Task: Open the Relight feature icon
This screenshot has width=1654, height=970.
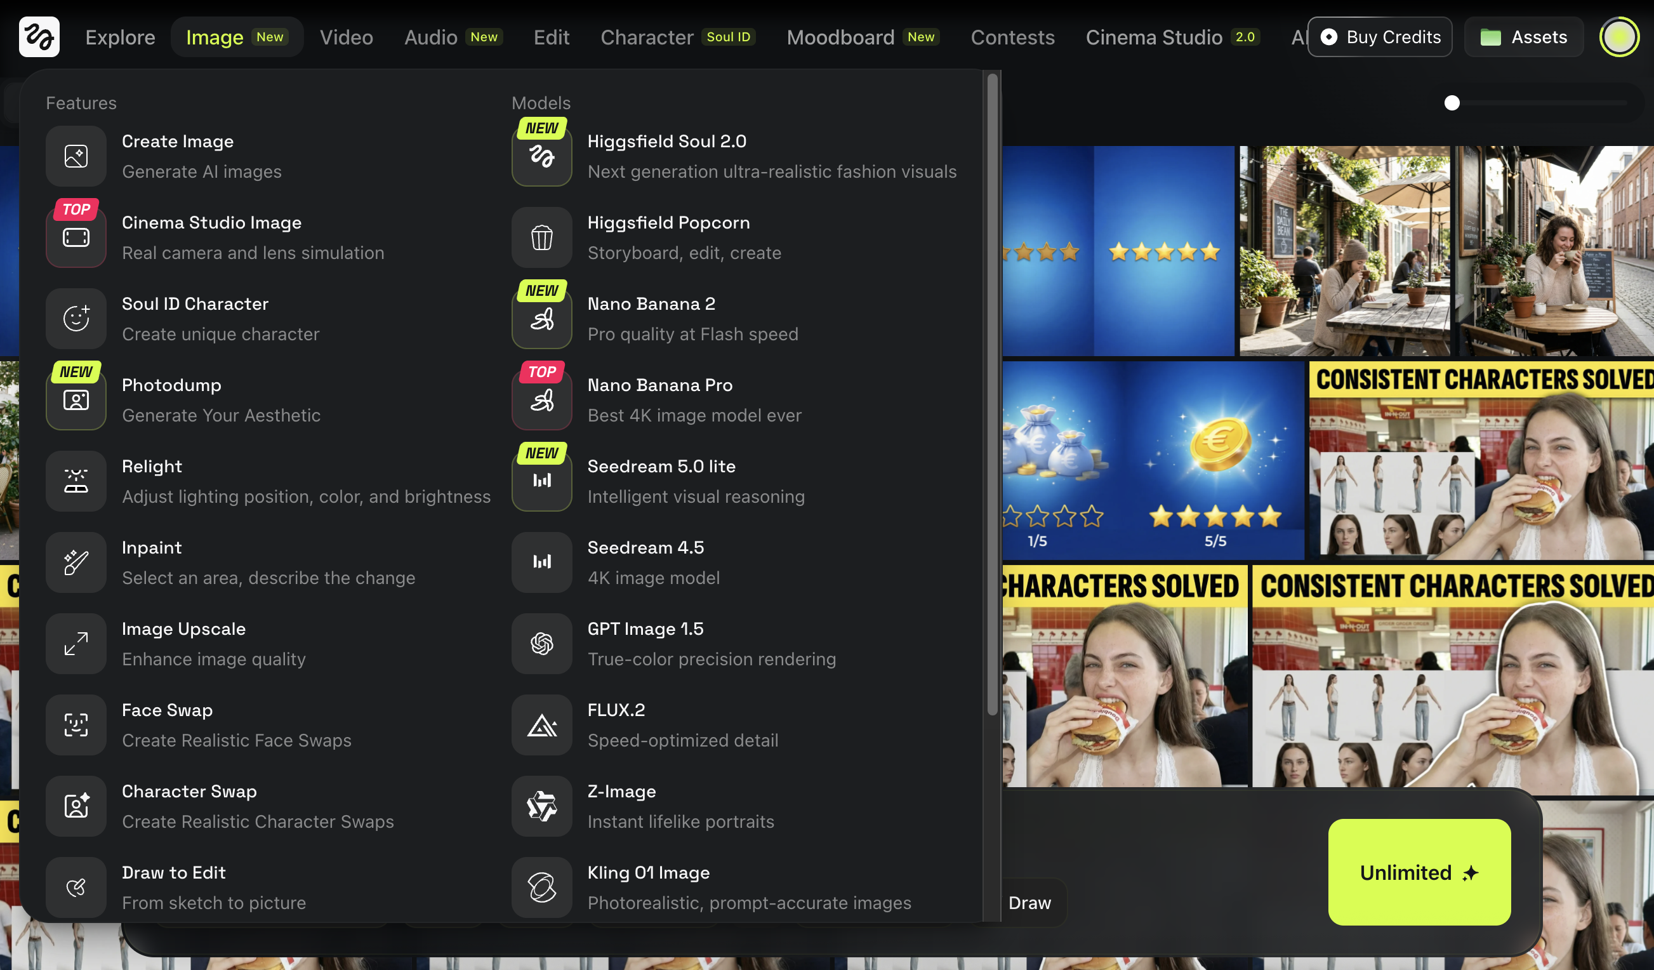Action: 76,481
